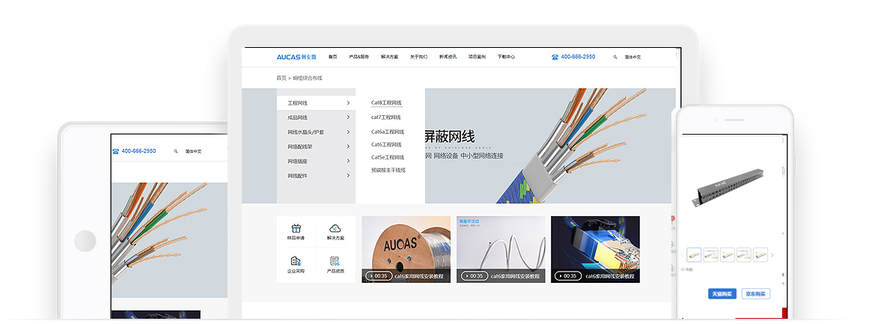Click the 京东购买 button
Screen dimensions: 872x324
point(755,293)
